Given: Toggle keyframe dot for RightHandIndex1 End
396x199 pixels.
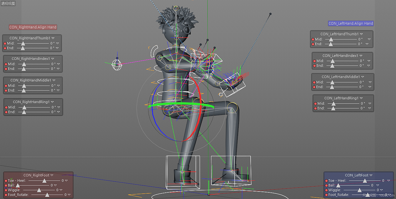Looking at the screenshot, I should tap(6, 69).
